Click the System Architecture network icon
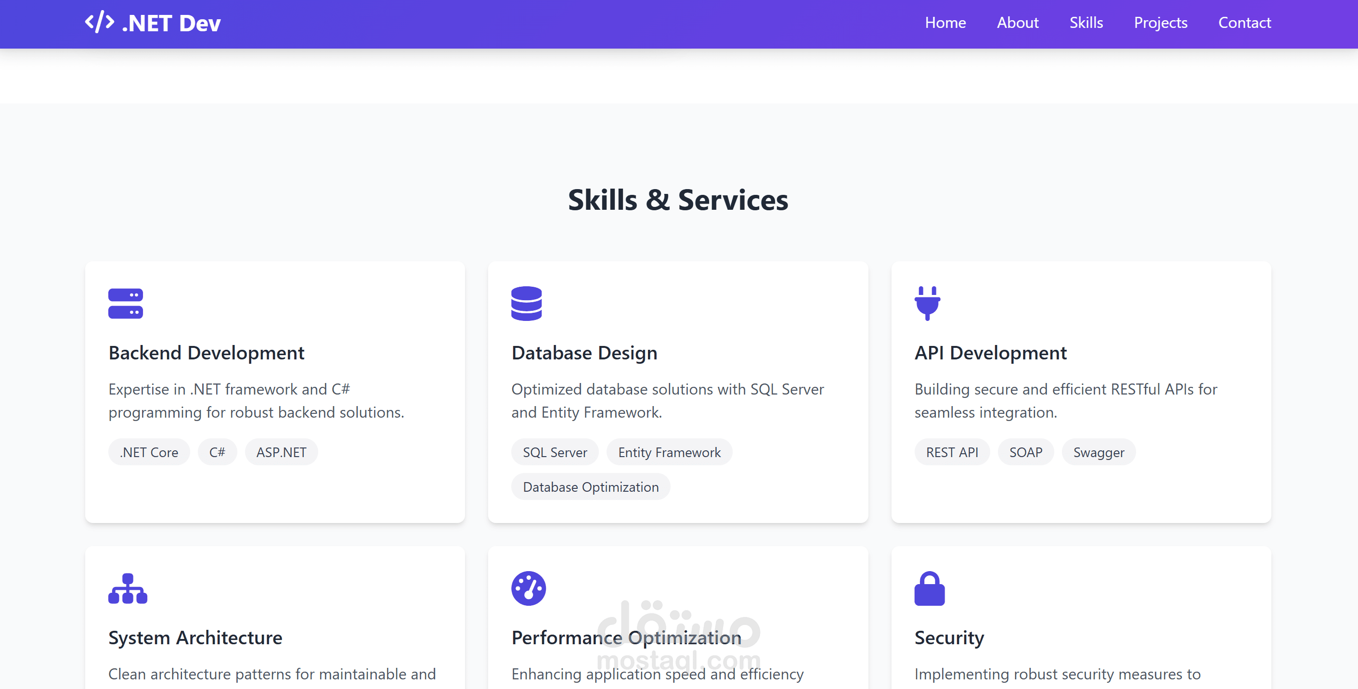Screen dimensions: 1358x689 coord(128,588)
